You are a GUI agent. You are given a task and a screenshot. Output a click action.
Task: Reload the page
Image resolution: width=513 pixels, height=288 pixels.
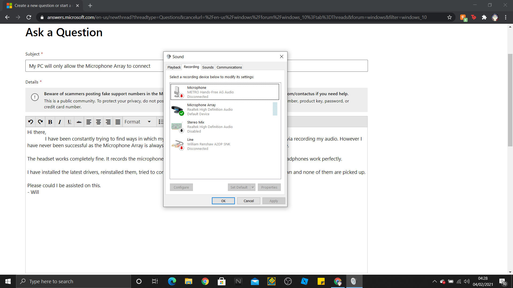[29, 17]
